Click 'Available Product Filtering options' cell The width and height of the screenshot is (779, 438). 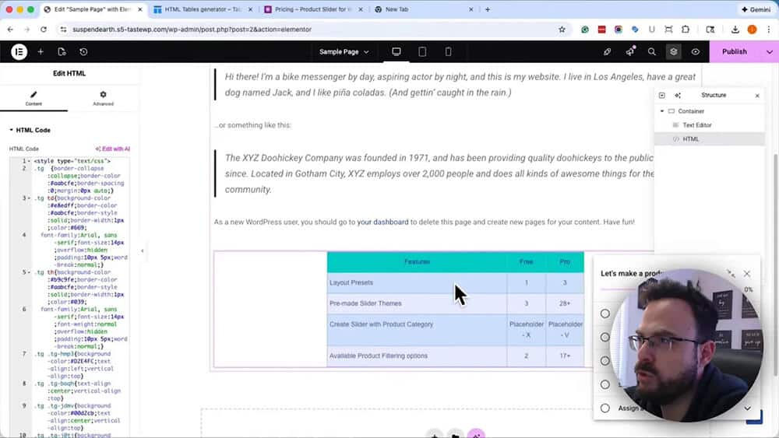point(417,356)
